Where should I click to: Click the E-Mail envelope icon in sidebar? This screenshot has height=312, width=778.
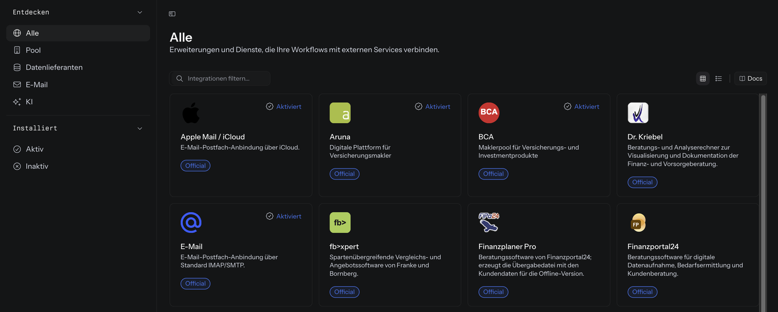point(17,84)
